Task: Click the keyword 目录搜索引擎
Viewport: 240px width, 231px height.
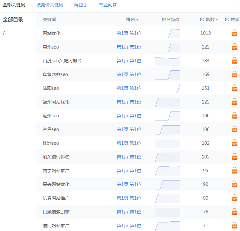Action: tap(56, 212)
